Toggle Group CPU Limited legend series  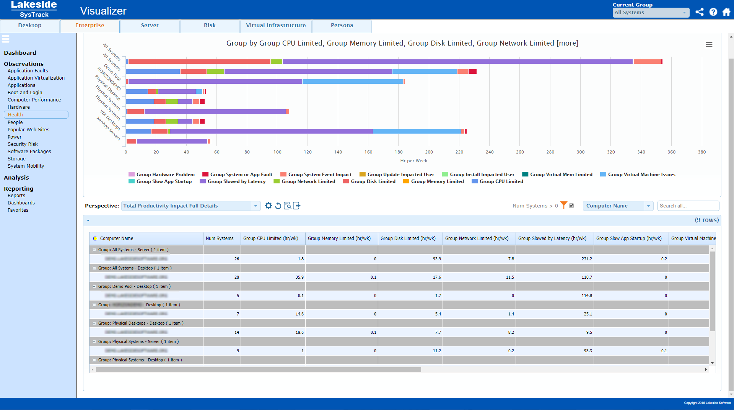(x=497, y=181)
